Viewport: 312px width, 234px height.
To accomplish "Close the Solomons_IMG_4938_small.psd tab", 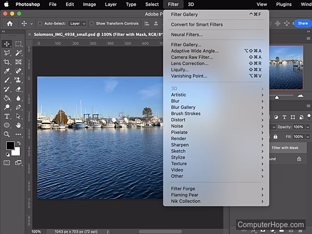I will (30, 34).
